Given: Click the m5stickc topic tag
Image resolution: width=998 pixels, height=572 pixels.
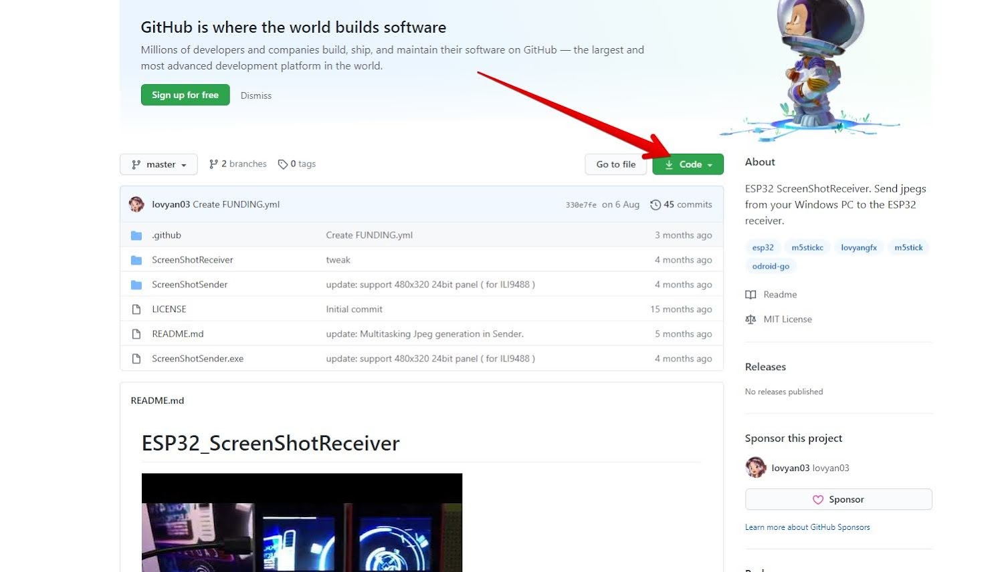Looking at the screenshot, I should point(807,247).
